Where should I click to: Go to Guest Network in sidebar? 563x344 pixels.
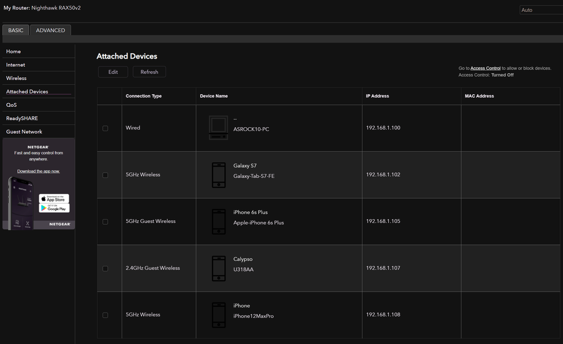24,132
